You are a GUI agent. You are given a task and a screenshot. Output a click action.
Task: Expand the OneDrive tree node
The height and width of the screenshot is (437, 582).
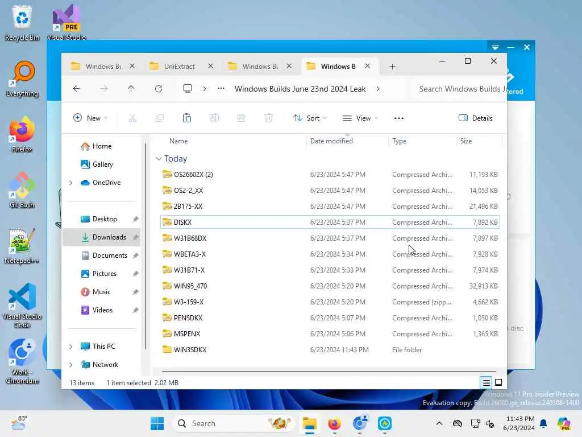(71, 183)
